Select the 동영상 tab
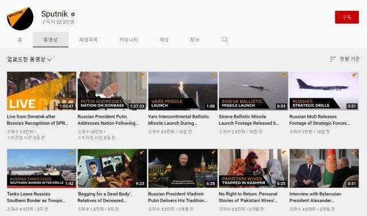Image resolution: width=367 pixels, height=216 pixels. click(x=50, y=40)
